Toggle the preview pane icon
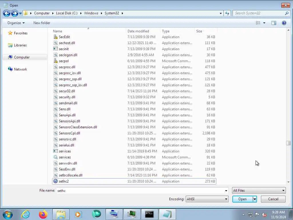 click(274, 23)
